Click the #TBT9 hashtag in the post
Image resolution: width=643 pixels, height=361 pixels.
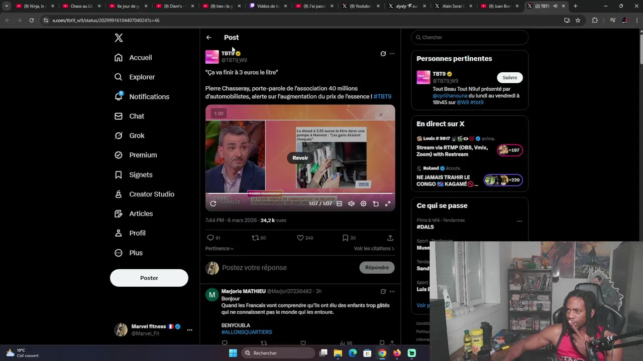[x=382, y=96]
